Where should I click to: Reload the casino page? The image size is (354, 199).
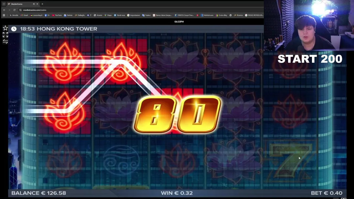(14, 10)
